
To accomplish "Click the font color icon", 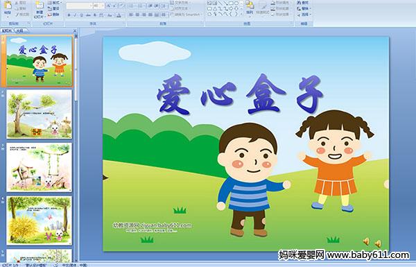I will 119,15.
